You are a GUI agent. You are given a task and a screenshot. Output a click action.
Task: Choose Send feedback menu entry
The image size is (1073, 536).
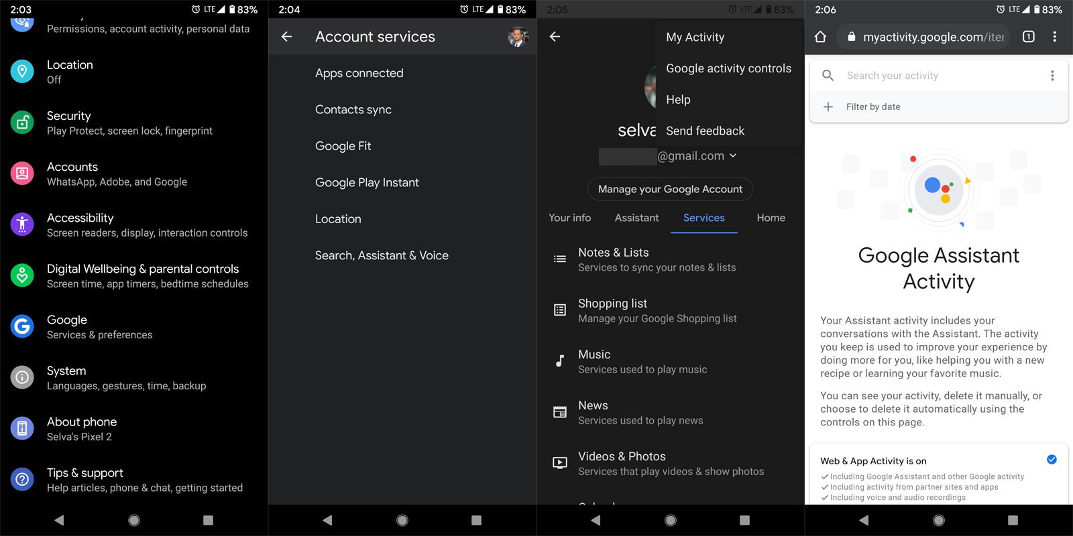pyautogui.click(x=705, y=131)
